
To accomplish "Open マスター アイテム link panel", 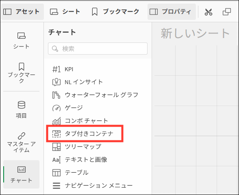I will [x=21, y=142].
